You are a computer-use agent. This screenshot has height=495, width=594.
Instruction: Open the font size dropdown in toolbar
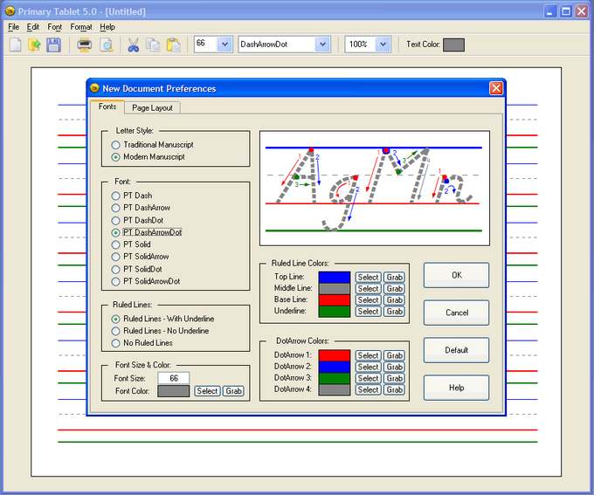(224, 45)
